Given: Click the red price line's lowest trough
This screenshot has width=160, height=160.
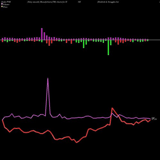Looking at the screenshot, I should tap(76, 142).
